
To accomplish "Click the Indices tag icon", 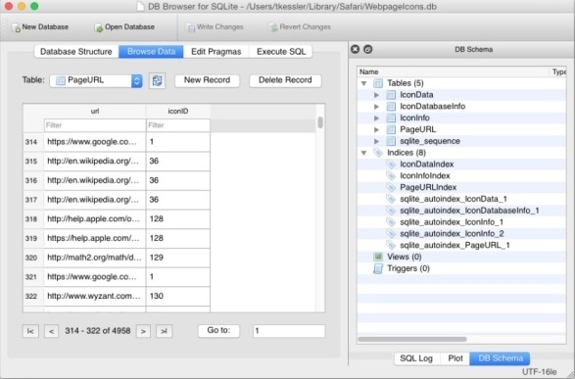I will [x=378, y=153].
